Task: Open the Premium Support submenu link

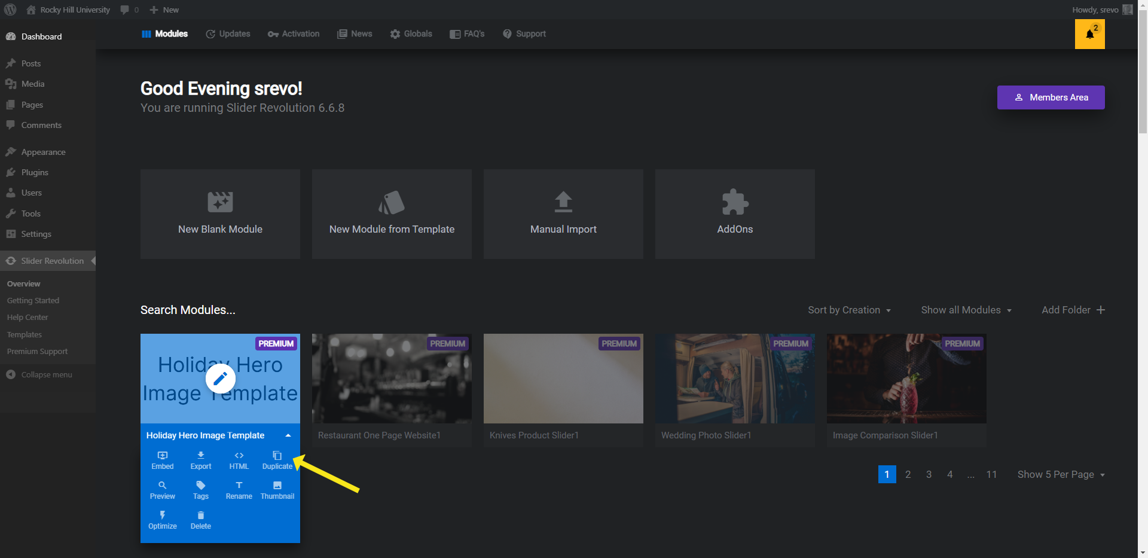Action: pos(37,351)
